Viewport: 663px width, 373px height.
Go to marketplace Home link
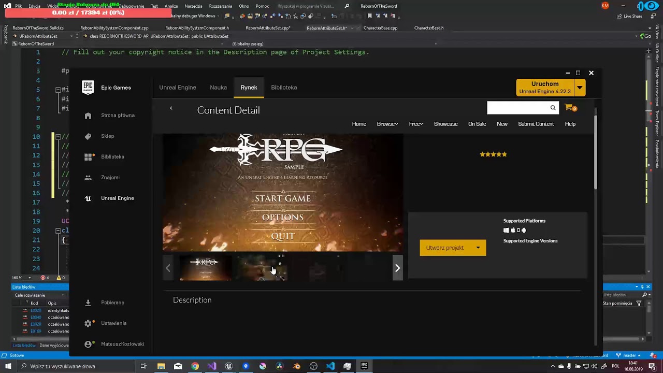click(359, 124)
